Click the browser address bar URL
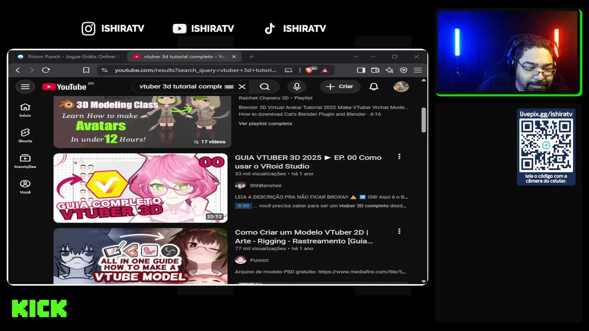 point(196,70)
